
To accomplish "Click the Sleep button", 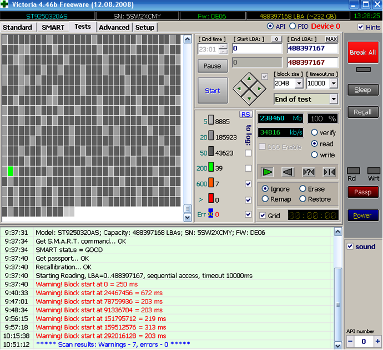I will 363,90.
